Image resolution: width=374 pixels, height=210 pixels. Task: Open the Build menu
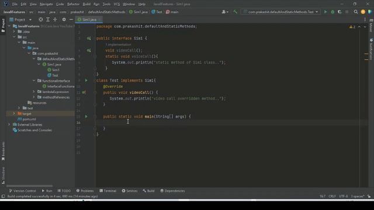coord(86,4)
